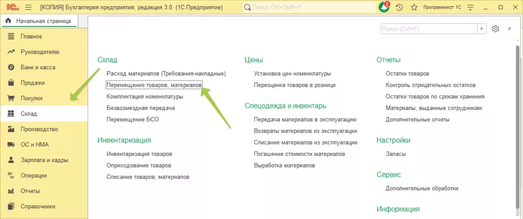Click the Покупки shopping cart icon
Screen dimensions: 523x219
point(10,98)
